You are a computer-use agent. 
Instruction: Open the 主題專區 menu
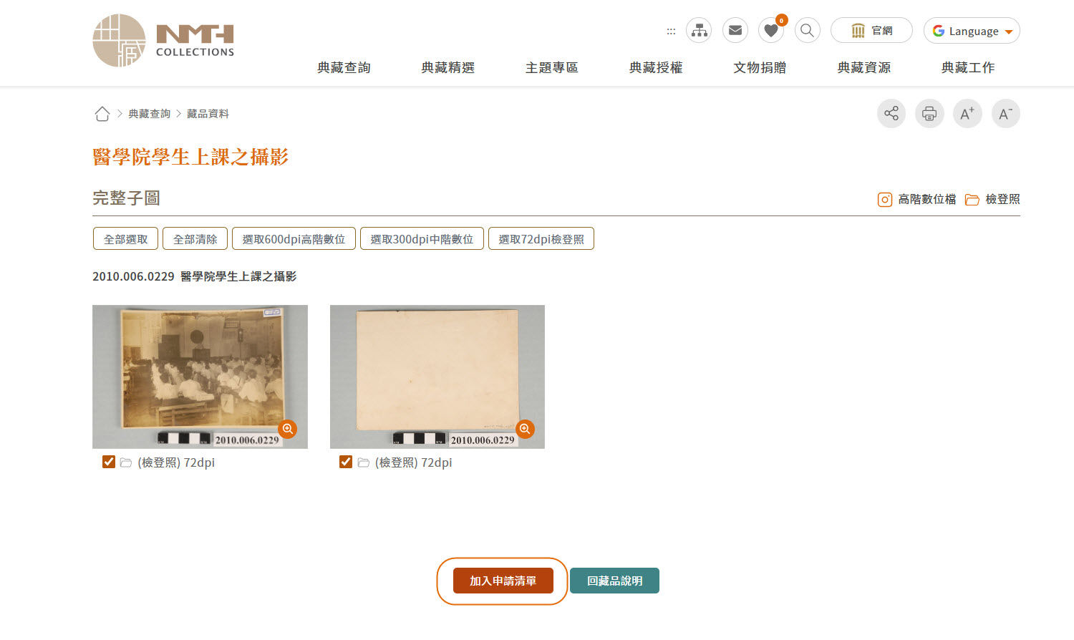pos(552,67)
